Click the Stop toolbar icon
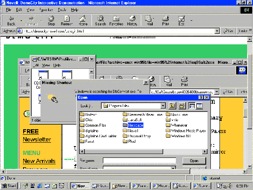 click(x=51, y=20)
